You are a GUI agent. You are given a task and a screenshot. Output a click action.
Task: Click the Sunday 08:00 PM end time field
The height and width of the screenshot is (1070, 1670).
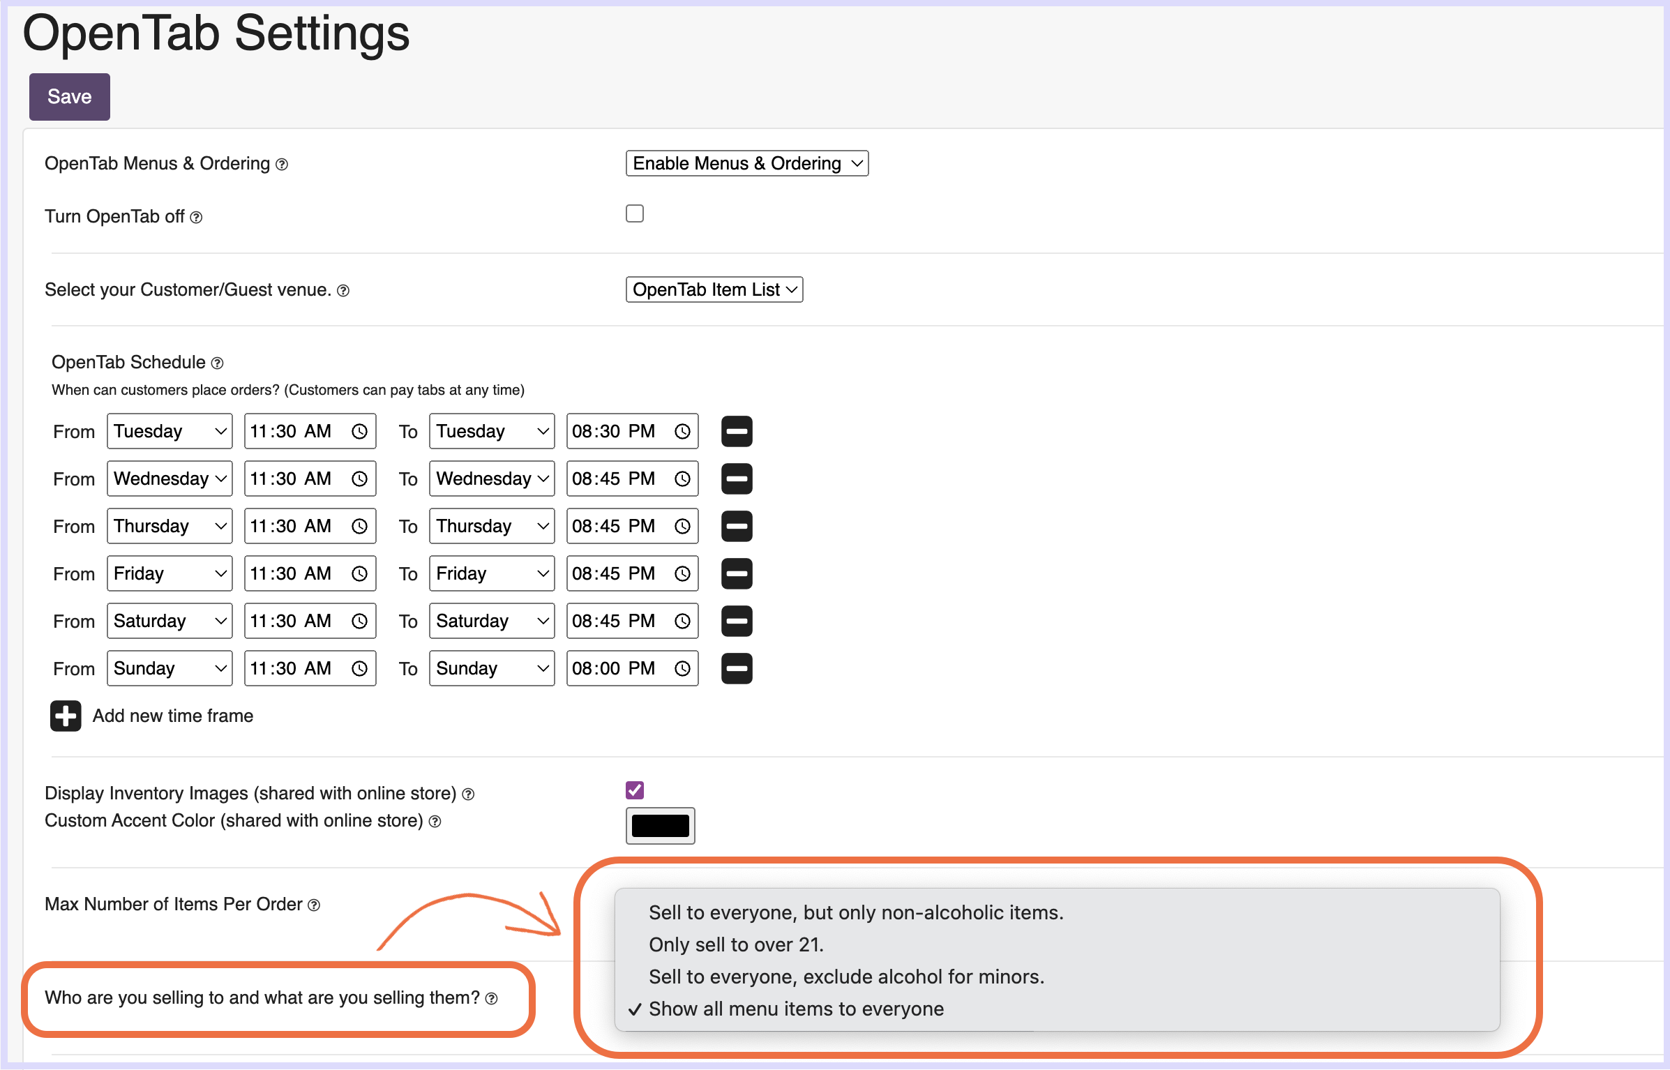(632, 668)
